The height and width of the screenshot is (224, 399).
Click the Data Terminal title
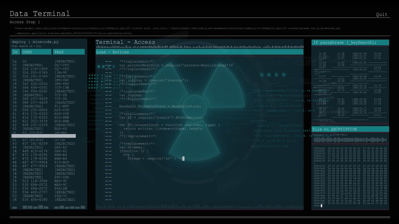(40, 13)
